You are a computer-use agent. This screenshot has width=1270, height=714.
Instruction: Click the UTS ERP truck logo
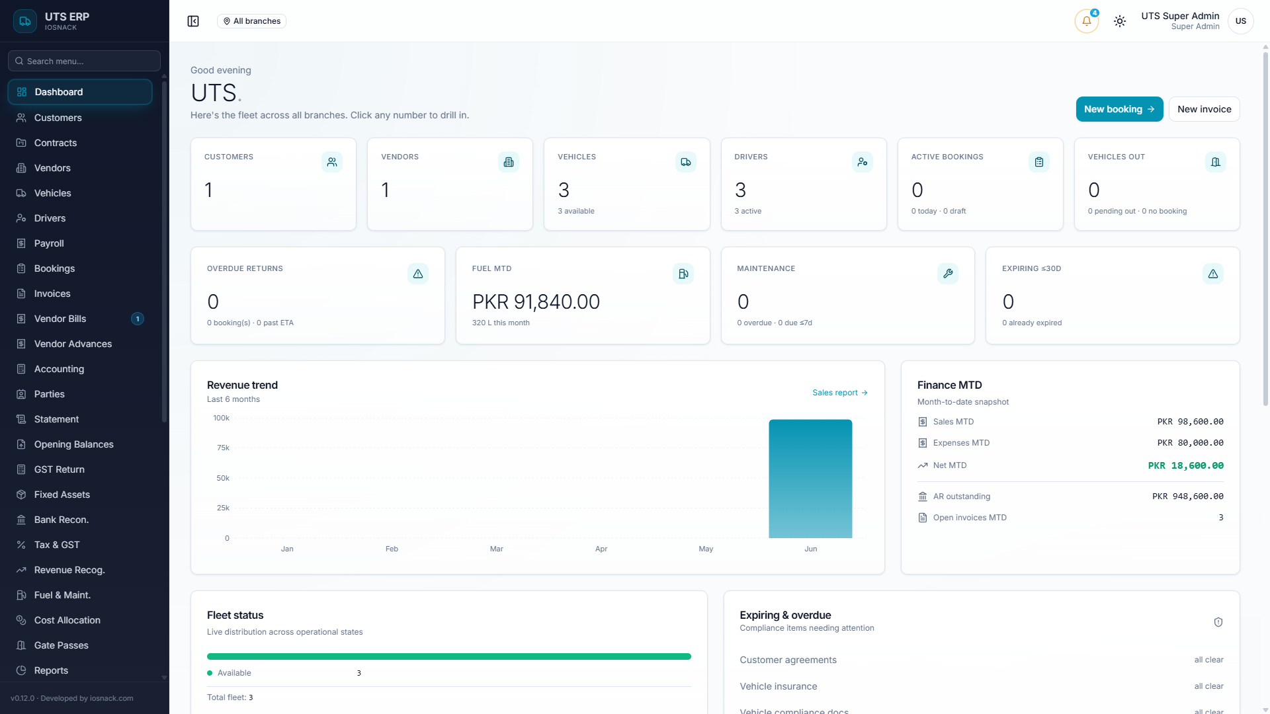point(25,21)
